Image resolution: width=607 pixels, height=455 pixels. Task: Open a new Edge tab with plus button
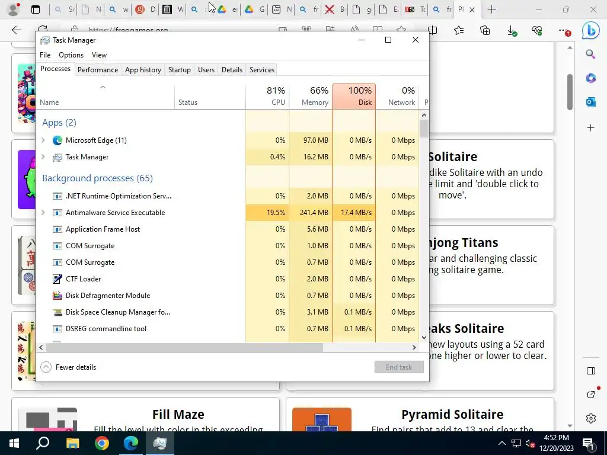pyautogui.click(x=491, y=9)
